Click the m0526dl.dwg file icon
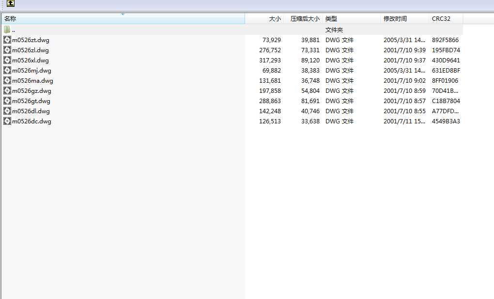The width and height of the screenshot is (494, 299). (x=7, y=111)
